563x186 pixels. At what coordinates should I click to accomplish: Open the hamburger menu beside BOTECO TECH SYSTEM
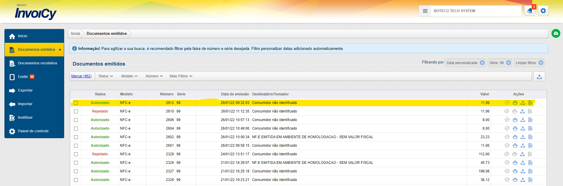click(x=425, y=11)
